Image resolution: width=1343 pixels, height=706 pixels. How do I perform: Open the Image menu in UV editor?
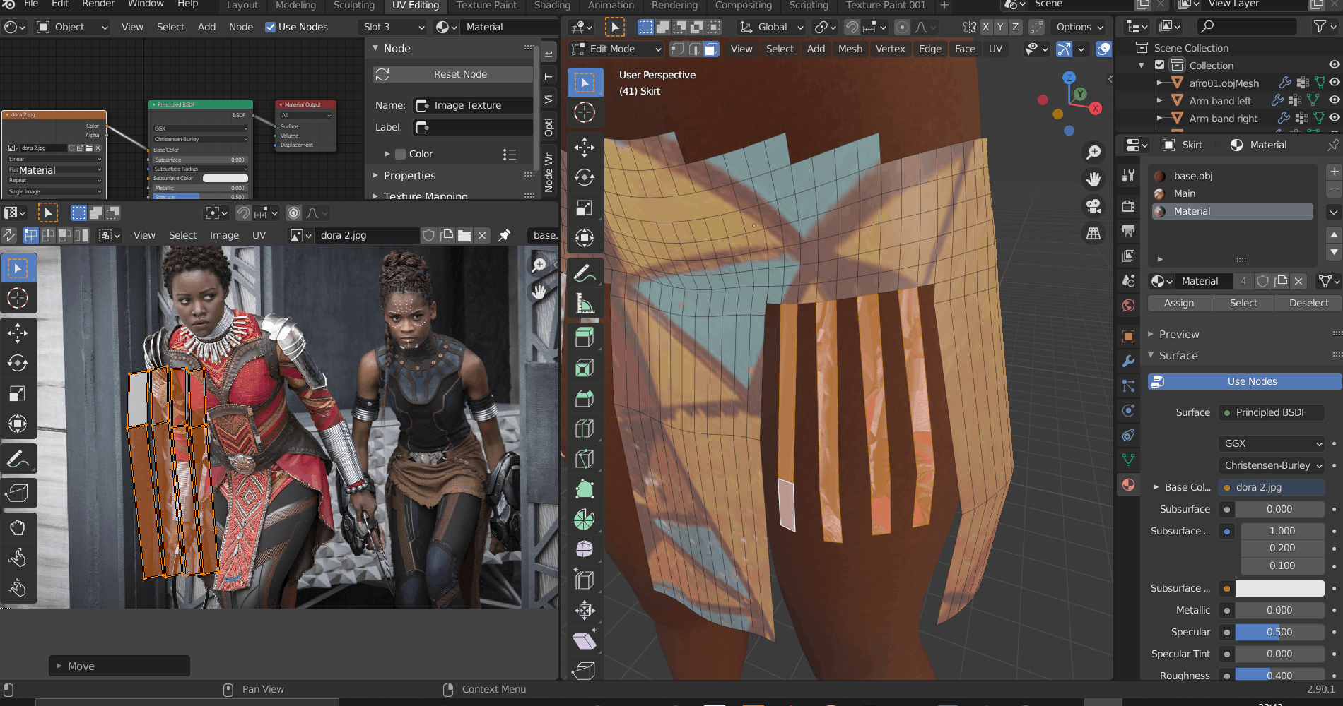pos(224,235)
